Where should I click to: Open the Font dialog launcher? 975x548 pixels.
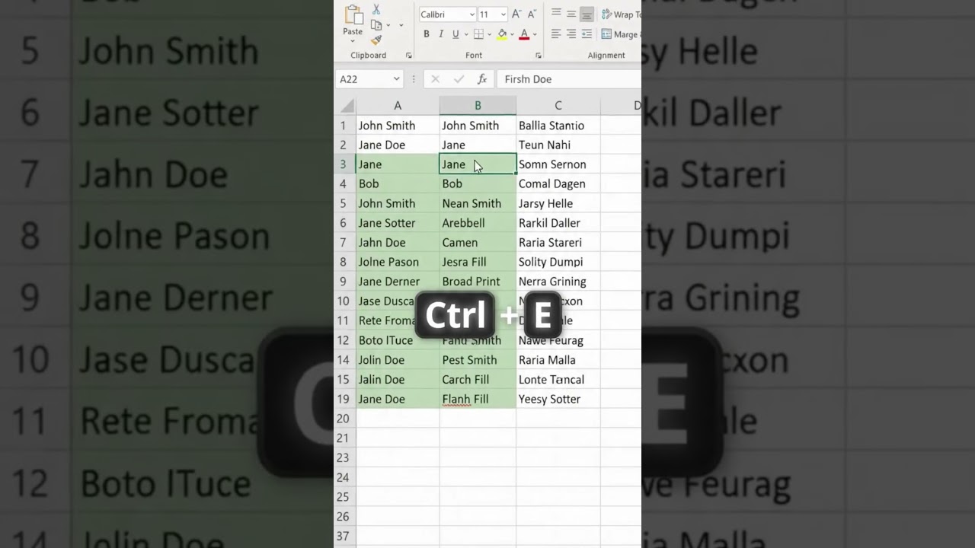click(539, 56)
